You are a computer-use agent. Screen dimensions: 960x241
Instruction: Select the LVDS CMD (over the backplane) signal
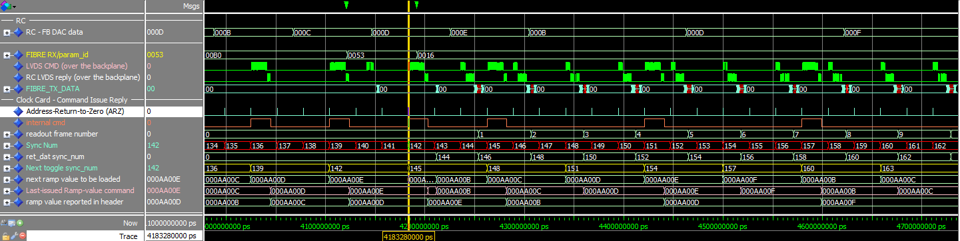[x=72, y=66]
